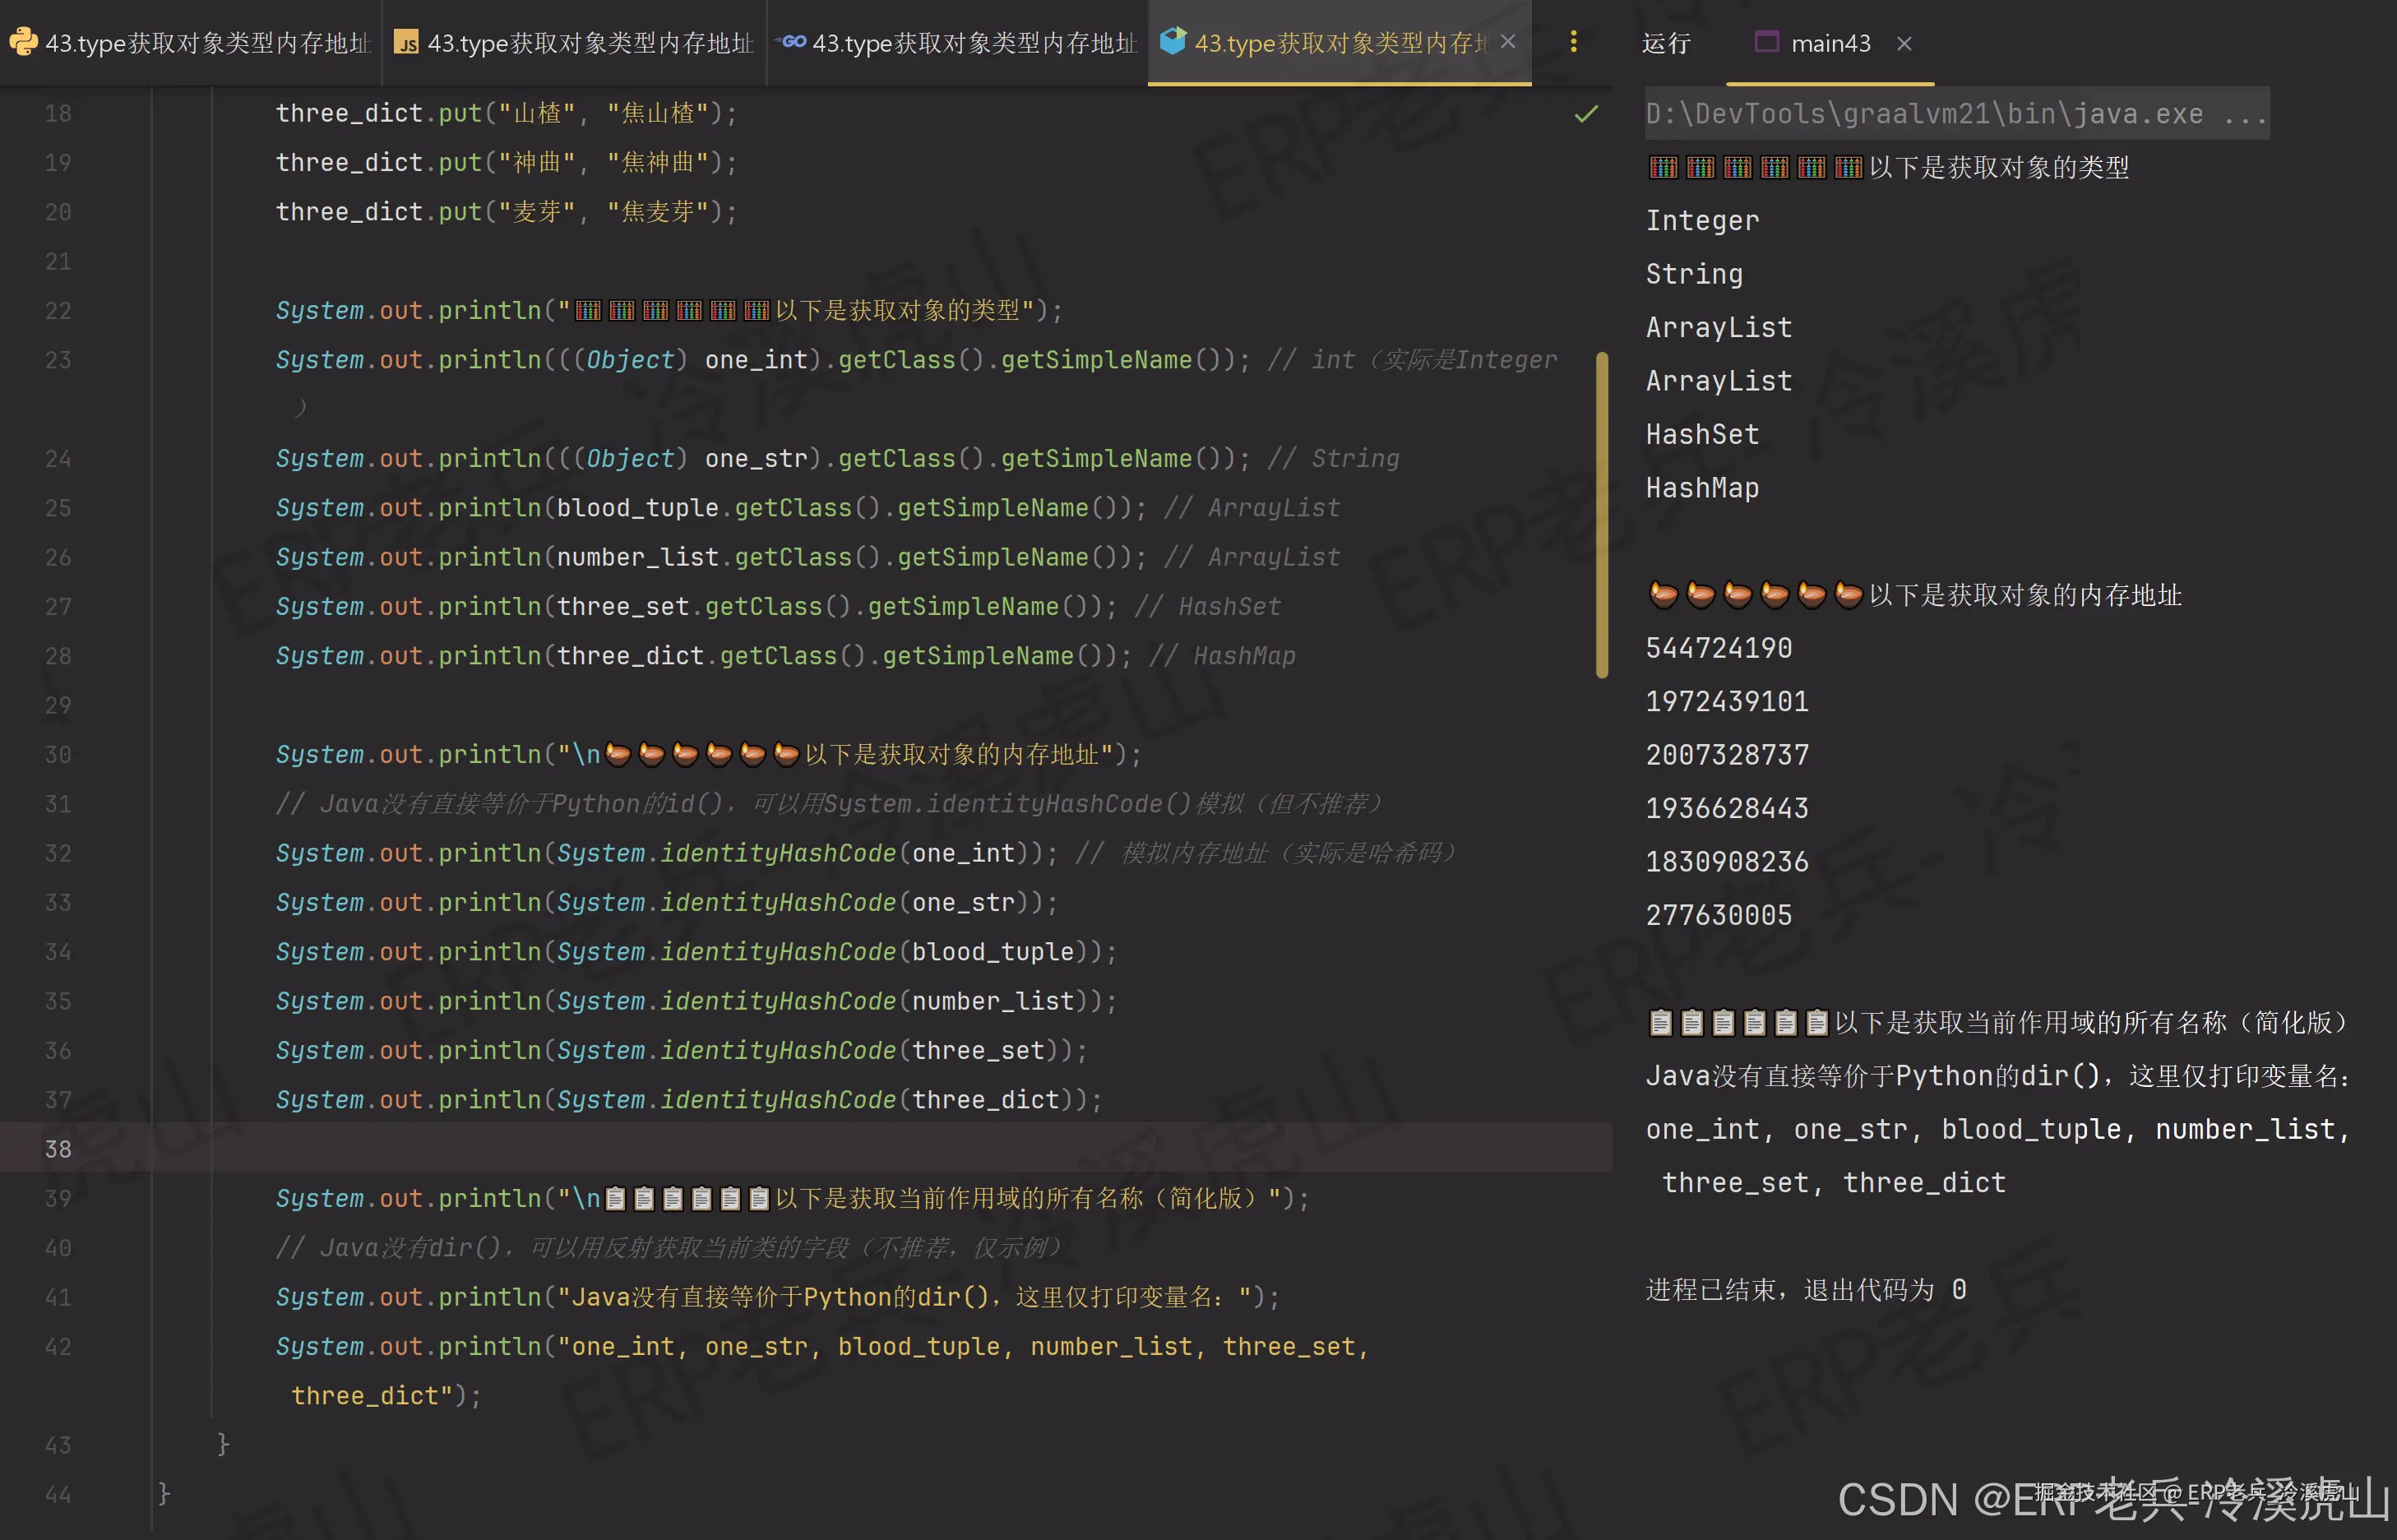Open the editor tabs three-dot menu
Image resolution: width=2397 pixels, height=1540 pixels.
click(x=1573, y=42)
